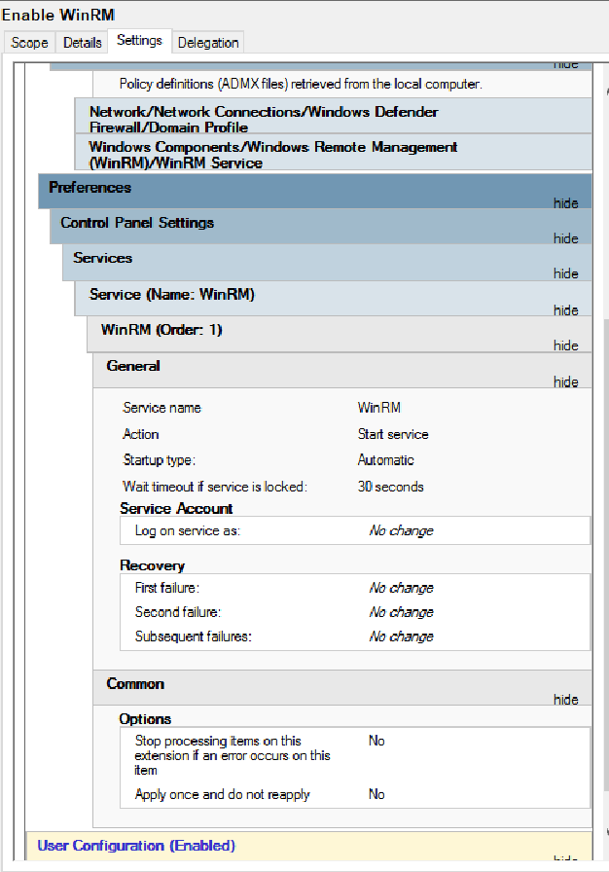Click the Automatic startup type value

tap(385, 460)
